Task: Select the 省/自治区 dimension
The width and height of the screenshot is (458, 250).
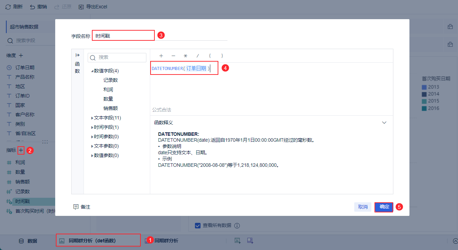Action: click(x=26, y=133)
